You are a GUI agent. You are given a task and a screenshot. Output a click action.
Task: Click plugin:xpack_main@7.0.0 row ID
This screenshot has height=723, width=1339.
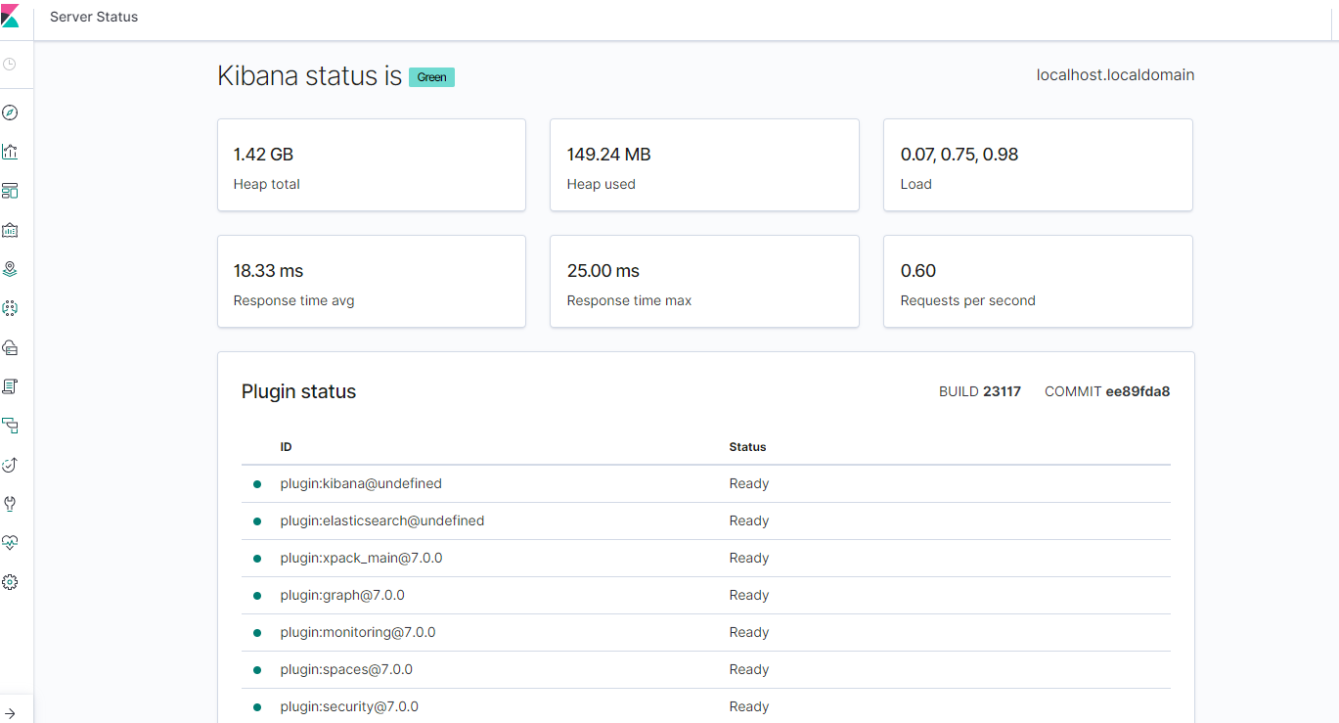pyautogui.click(x=361, y=558)
